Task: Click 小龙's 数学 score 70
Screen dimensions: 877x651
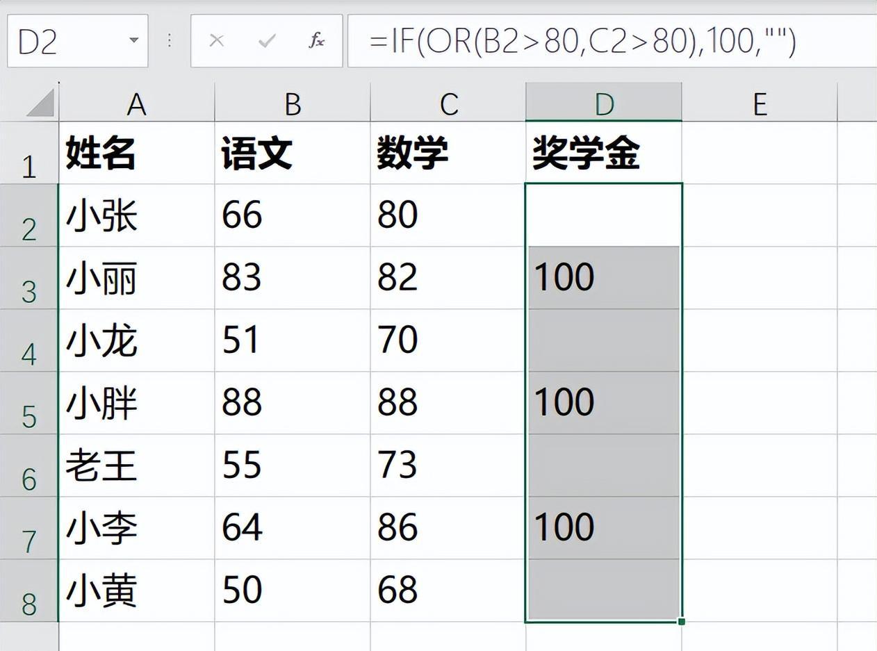Action: click(x=448, y=340)
